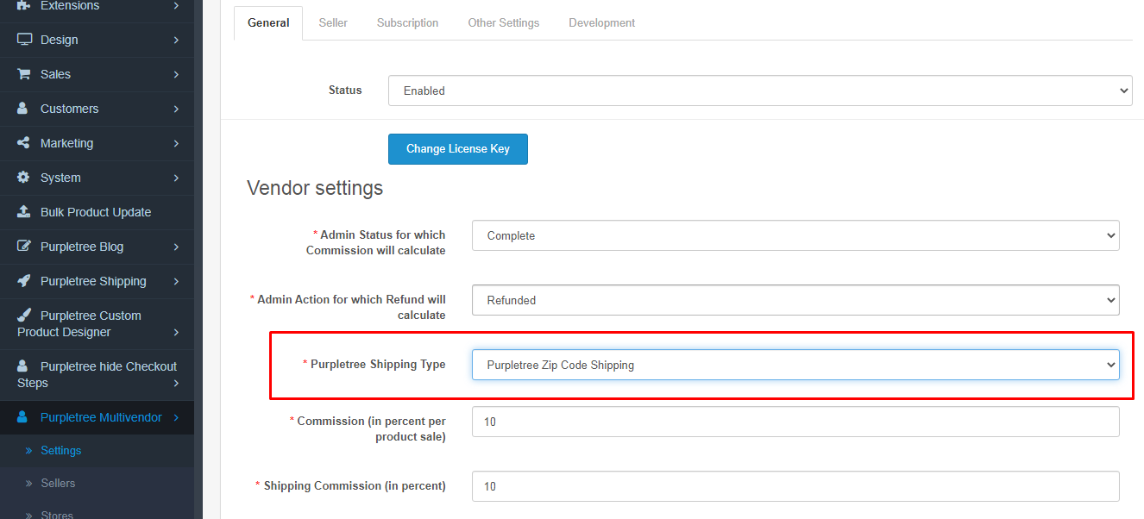Open the Sellers submenu link
This screenshot has width=1144, height=519.
point(58,483)
